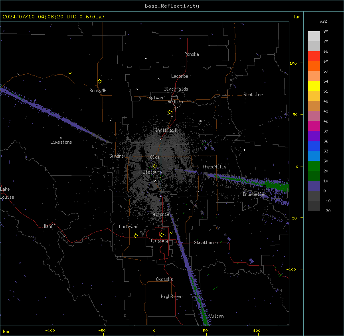The image size is (344, 336).
Task: Click the white cross marker northeast of ThreeHills
Action: 244,150
